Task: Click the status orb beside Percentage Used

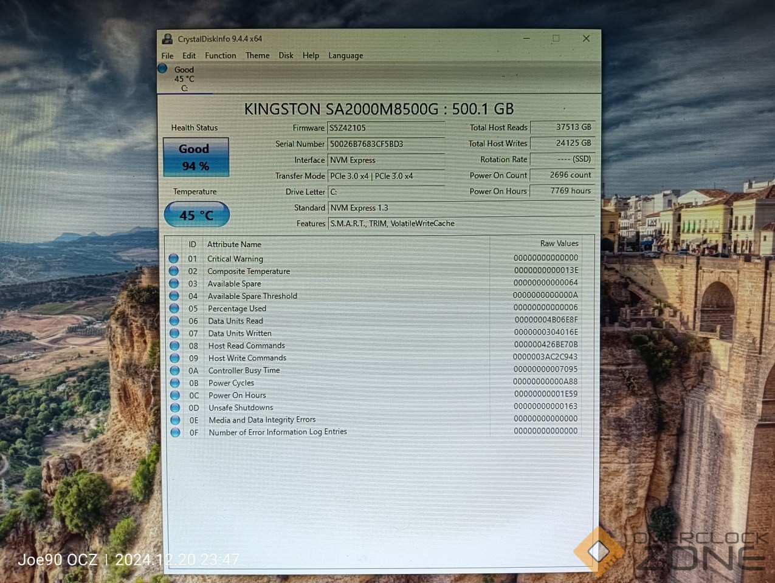Action: tap(174, 309)
